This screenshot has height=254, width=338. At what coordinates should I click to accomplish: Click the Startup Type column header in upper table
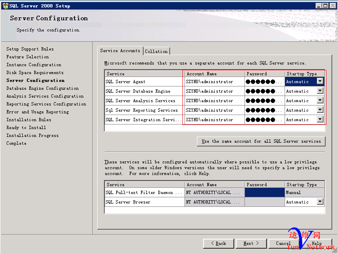pyautogui.click(x=304, y=74)
